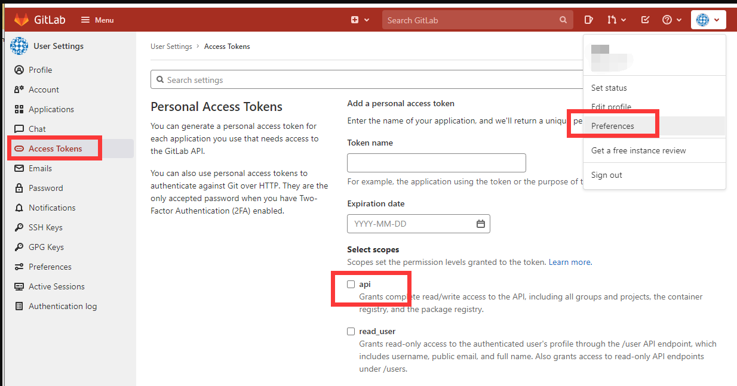
Task: Open Applications in the sidebar
Action: (x=51, y=109)
